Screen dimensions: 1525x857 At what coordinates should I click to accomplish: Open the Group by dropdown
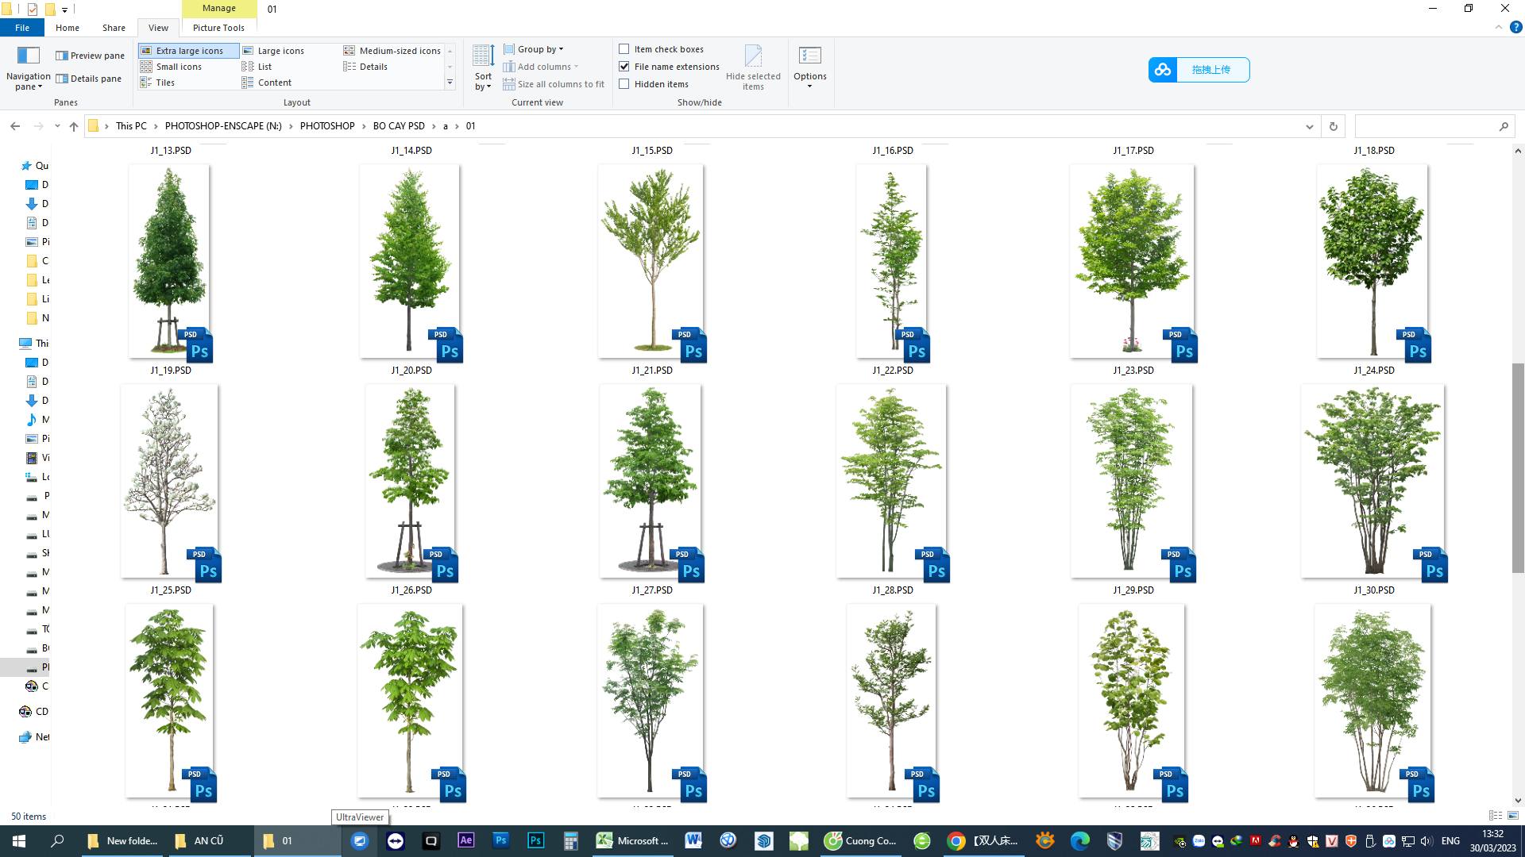pyautogui.click(x=534, y=49)
